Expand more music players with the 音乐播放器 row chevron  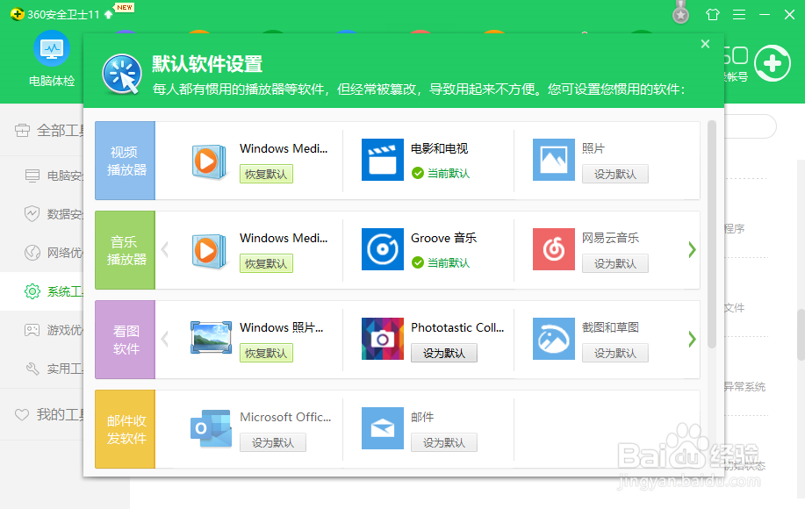pos(691,250)
